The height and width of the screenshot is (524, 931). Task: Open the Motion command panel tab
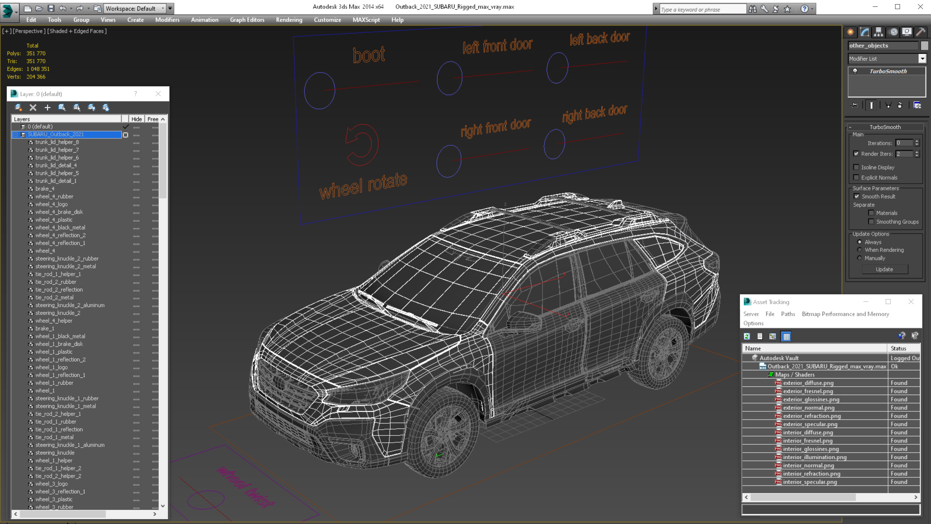coord(893,32)
